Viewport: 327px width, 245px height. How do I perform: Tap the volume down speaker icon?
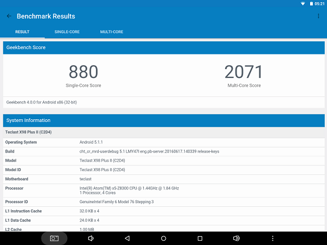click(x=90, y=238)
